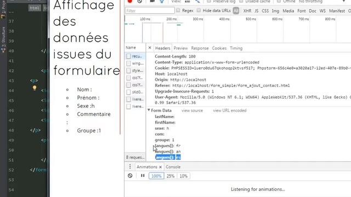Screen dimensions: 351x197
Task: Toggle the blue filter funnel icon
Action: pos(162,1)
